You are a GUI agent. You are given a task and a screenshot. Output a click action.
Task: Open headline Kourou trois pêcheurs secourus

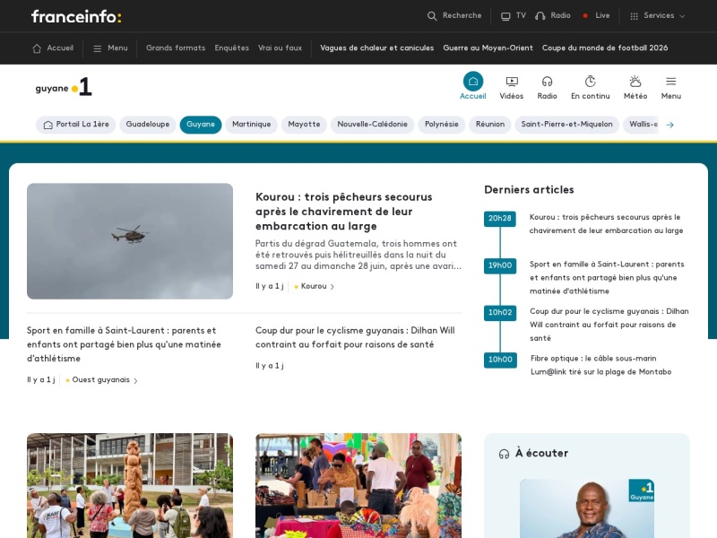tap(344, 212)
